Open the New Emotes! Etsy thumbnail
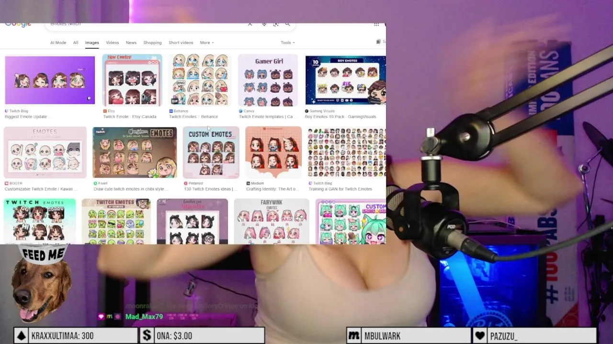 click(x=132, y=80)
